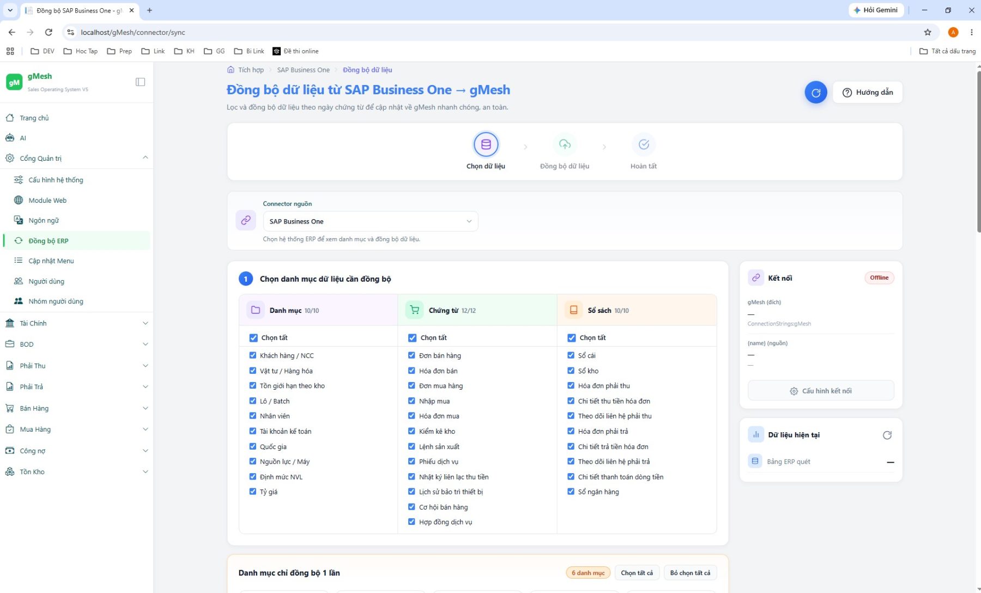This screenshot has width=981, height=593.
Task: Expand the BOD menu
Action: coord(76,344)
